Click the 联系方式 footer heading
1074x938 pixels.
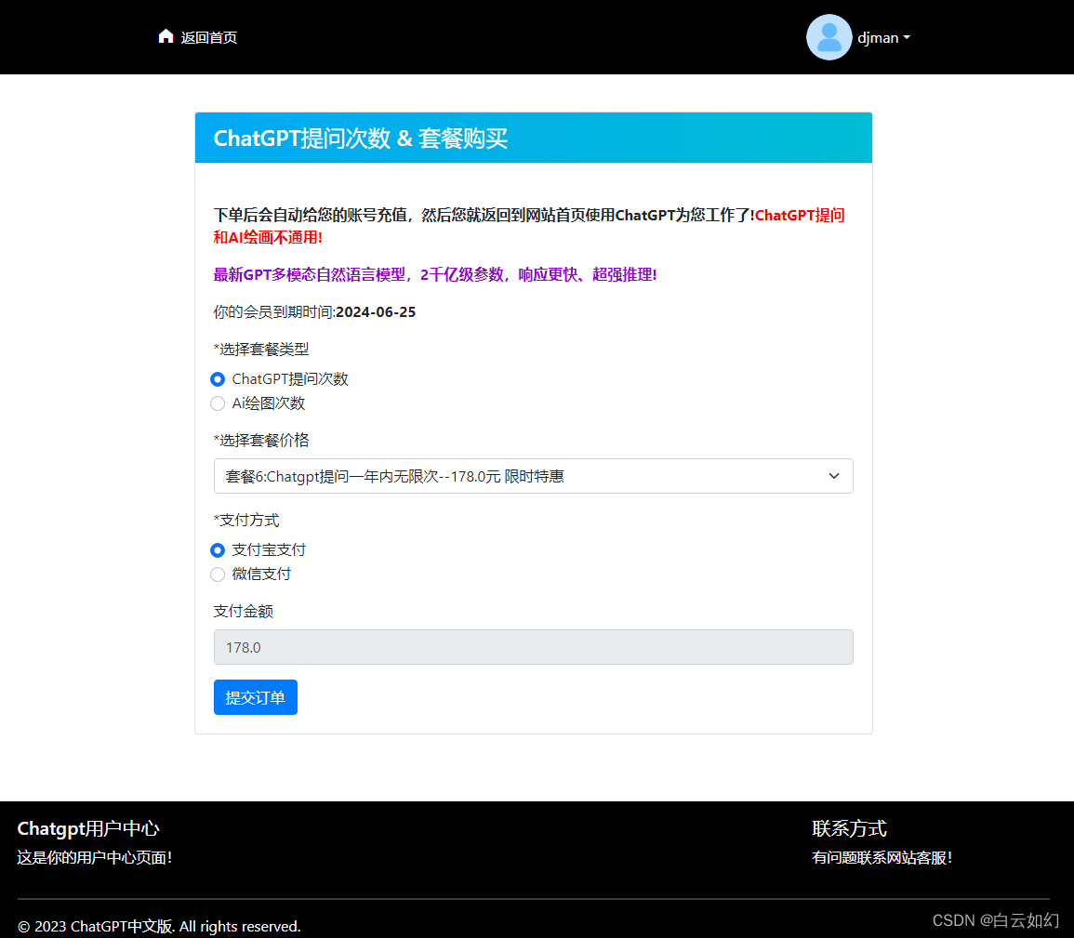pos(849,828)
